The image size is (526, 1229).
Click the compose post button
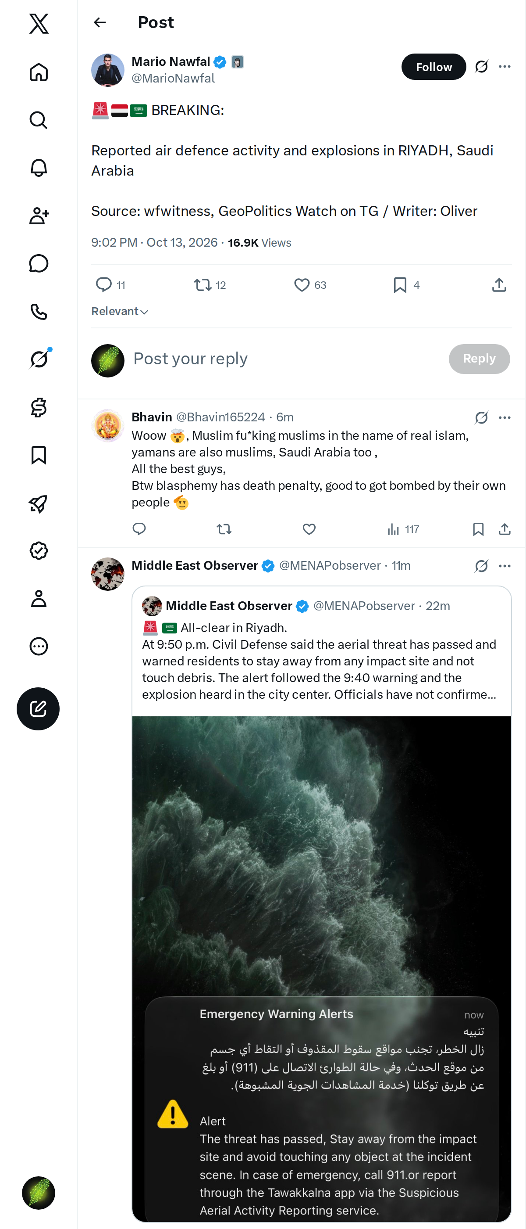(x=38, y=708)
